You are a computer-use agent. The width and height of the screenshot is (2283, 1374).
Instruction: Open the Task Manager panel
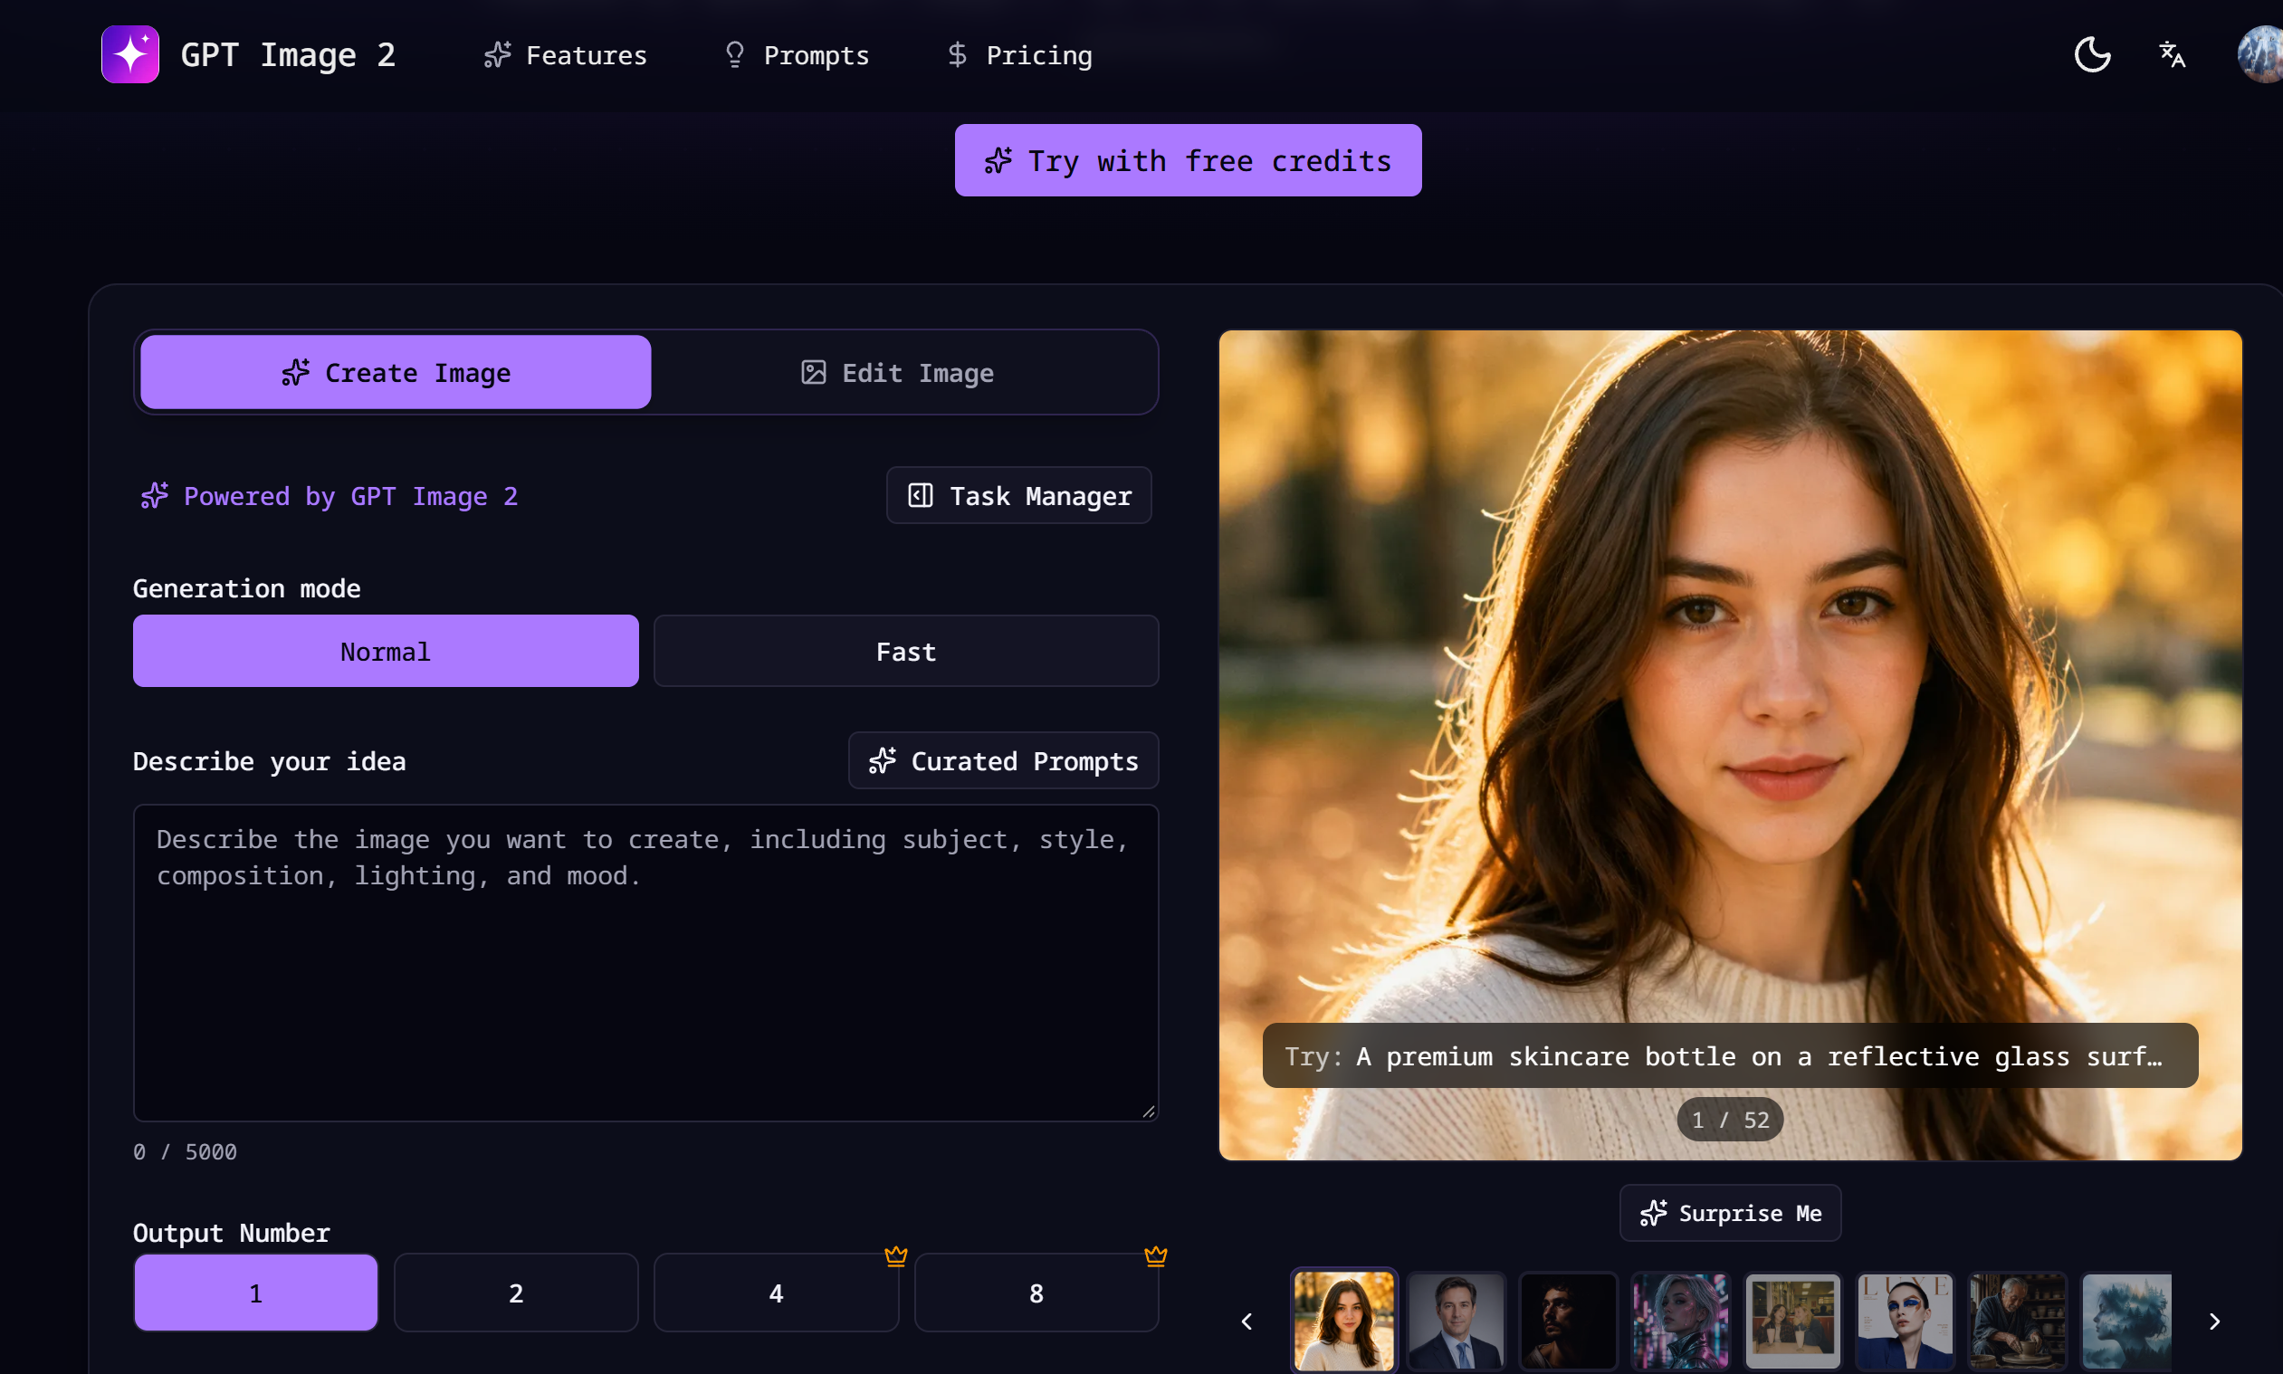tap(1018, 495)
